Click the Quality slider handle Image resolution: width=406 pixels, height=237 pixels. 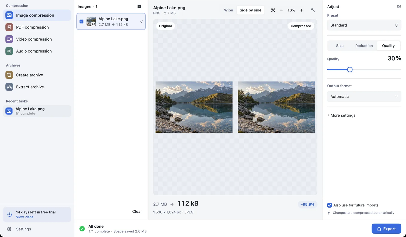coord(350,70)
